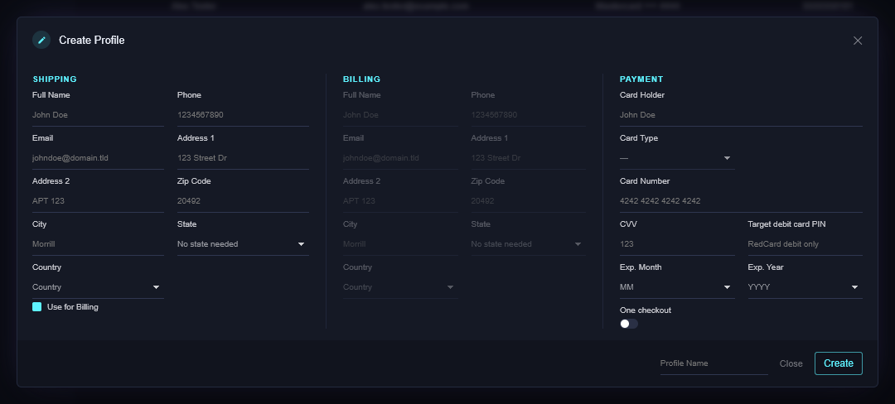Close the Create Profile dialog with X
This screenshot has width=895, height=404.
click(x=858, y=41)
